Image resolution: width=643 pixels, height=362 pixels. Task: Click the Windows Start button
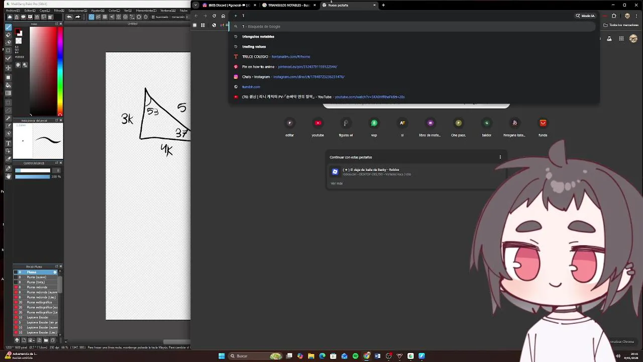(222, 356)
